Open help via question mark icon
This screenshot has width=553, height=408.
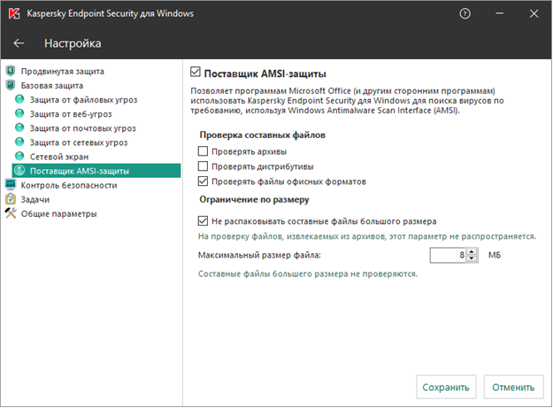466,14
